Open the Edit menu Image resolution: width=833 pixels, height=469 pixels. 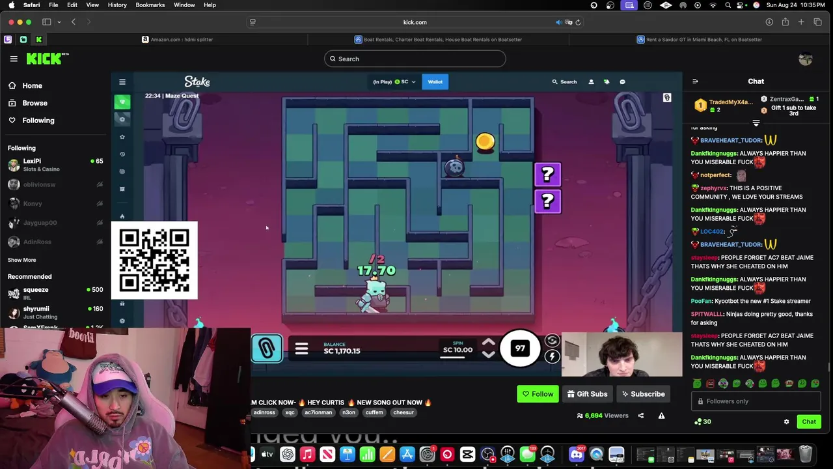coord(72,5)
